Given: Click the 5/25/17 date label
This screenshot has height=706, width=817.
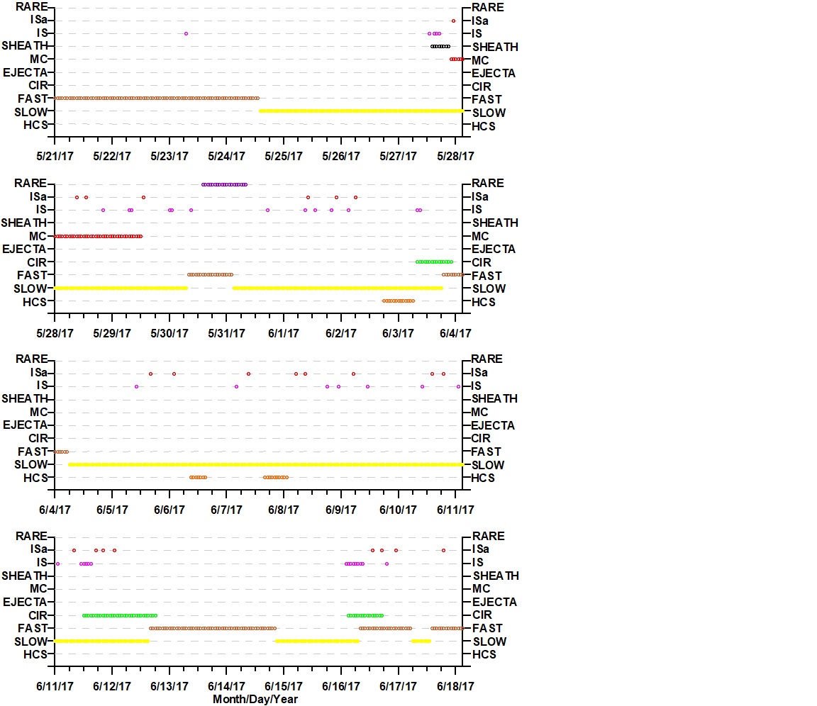Looking at the screenshot, I should pyautogui.click(x=284, y=156).
